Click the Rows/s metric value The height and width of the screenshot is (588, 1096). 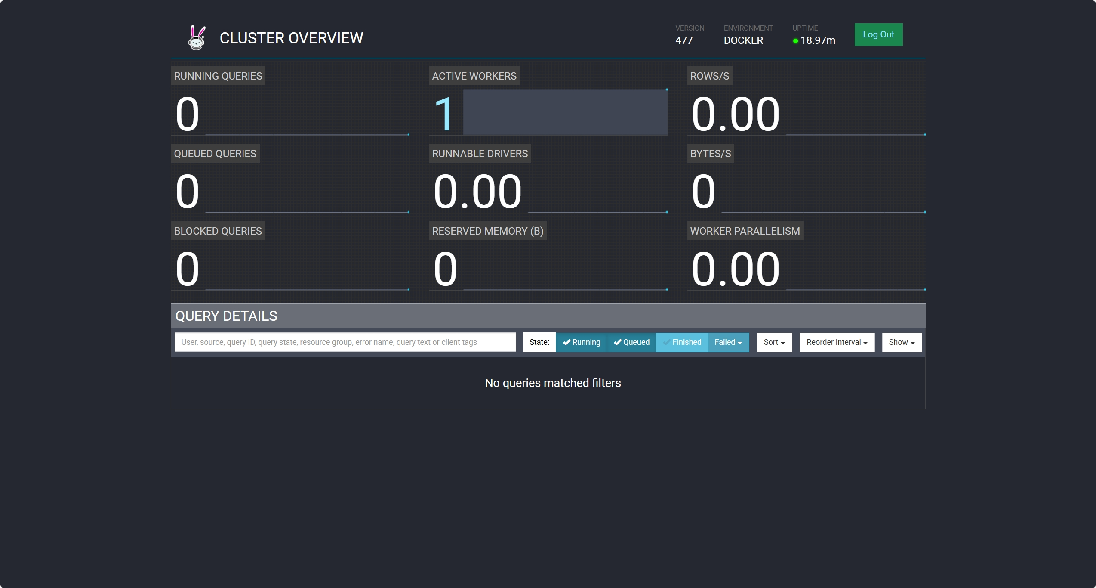[735, 114]
